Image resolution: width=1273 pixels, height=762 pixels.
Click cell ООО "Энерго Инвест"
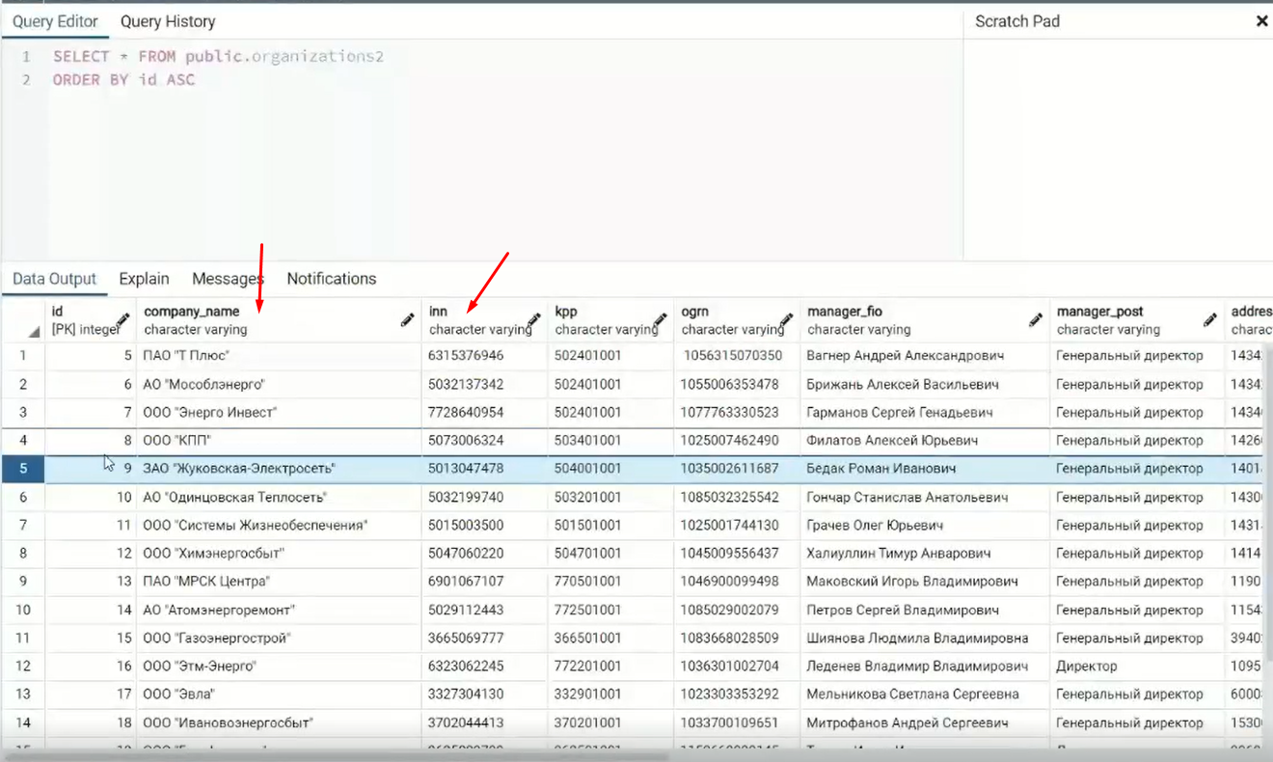click(x=279, y=412)
